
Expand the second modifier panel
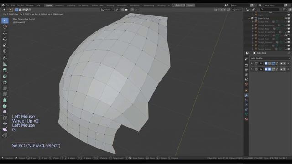[252, 69]
